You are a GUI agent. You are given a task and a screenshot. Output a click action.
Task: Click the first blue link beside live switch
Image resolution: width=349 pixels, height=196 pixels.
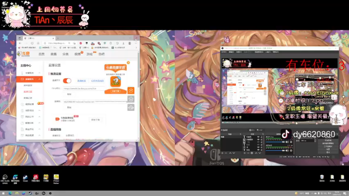click(x=82, y=81)
